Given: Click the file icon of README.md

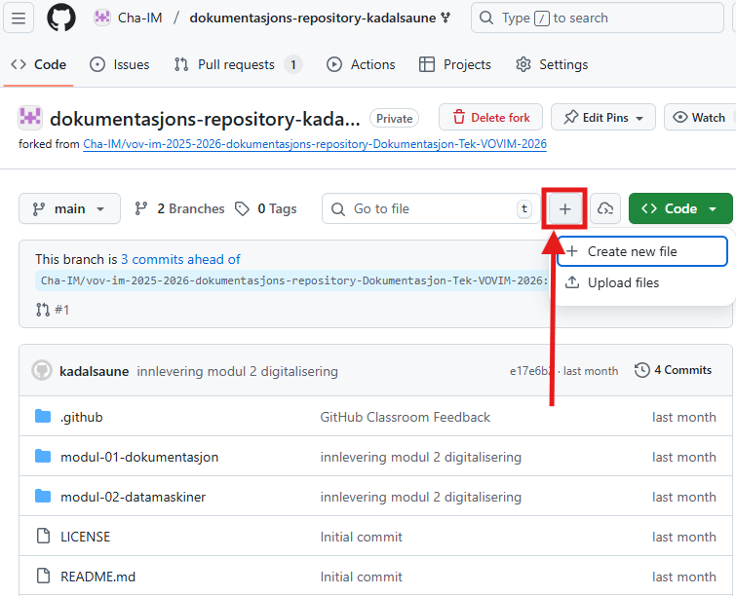Looking at the screenshot, I should click(43, 576).
